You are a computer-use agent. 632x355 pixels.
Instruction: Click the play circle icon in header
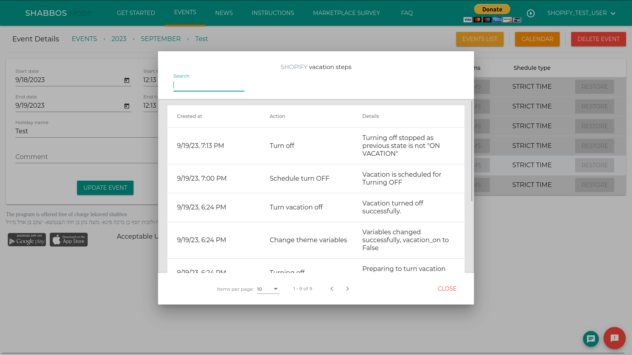(531, 13)
